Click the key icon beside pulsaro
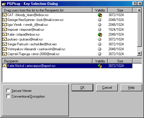The width and height of the screenshot is (144, 118). point(5,39)
